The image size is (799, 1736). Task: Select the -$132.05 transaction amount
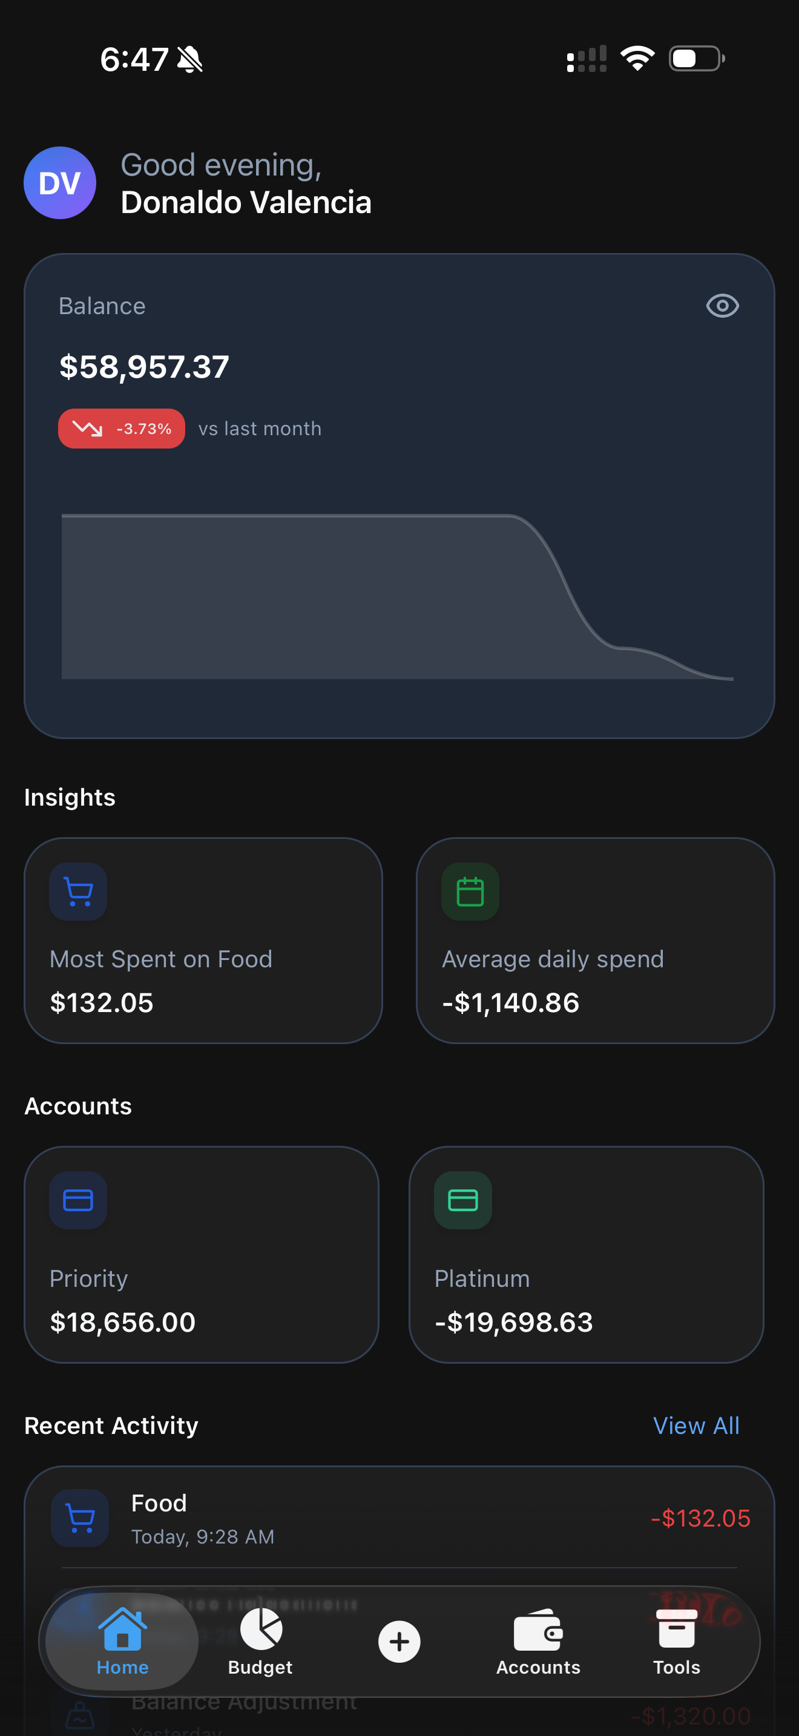pos(701,1517)
